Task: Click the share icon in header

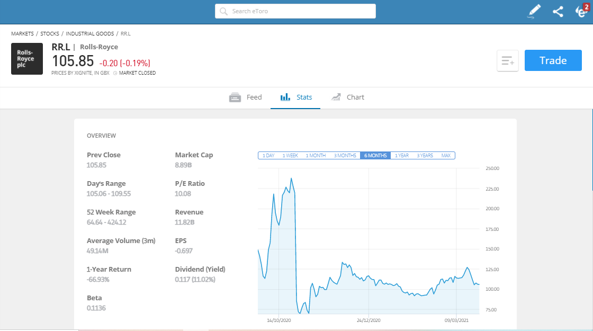Action: [x=558, y=11]
